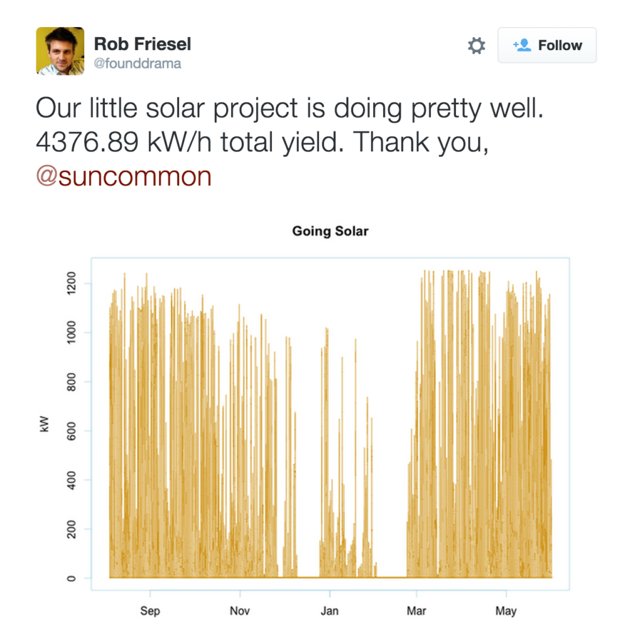
Task: Click the Follow button
Action: pyautogui.click(x=547, y=45)
